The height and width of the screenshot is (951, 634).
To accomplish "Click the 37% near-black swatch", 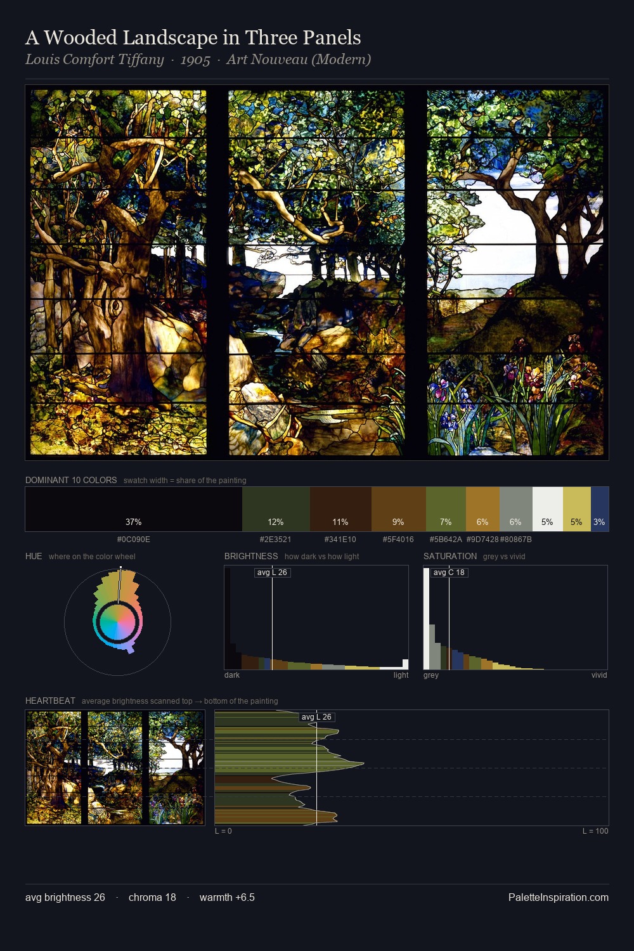I will [134, 509].
